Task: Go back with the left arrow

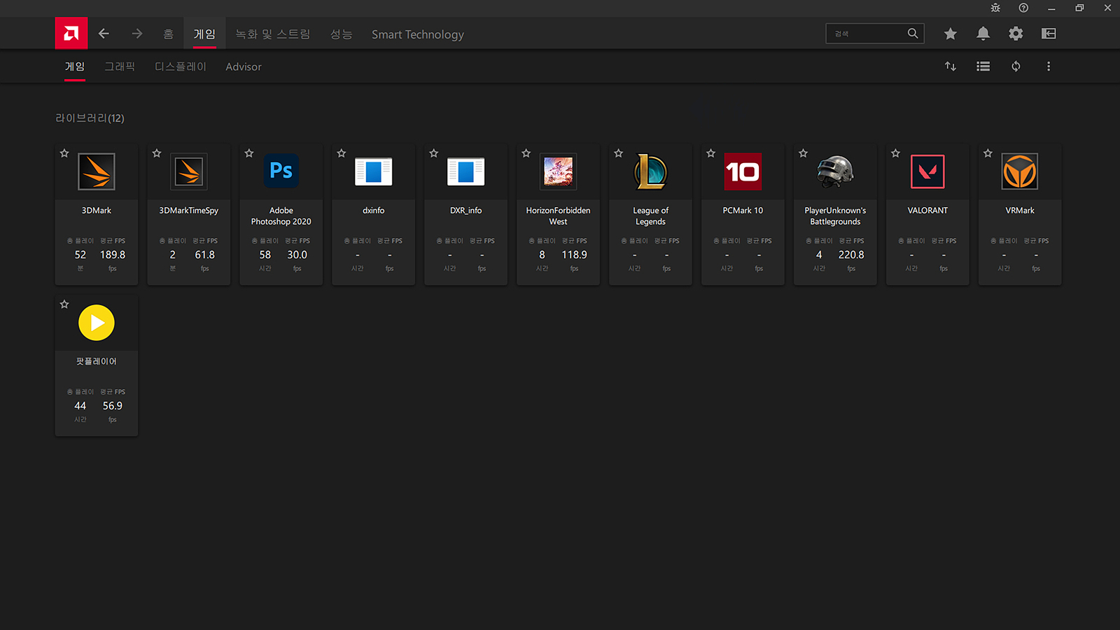Action: coord(104,34)
